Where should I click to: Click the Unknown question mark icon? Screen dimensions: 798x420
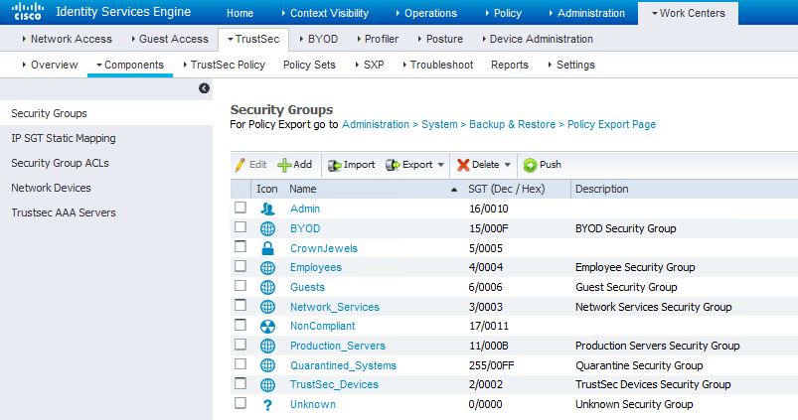click(x=267, y=405)
